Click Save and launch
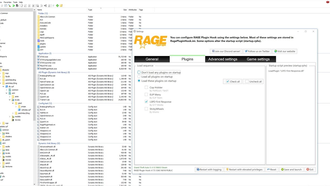 tap(291, 169)
